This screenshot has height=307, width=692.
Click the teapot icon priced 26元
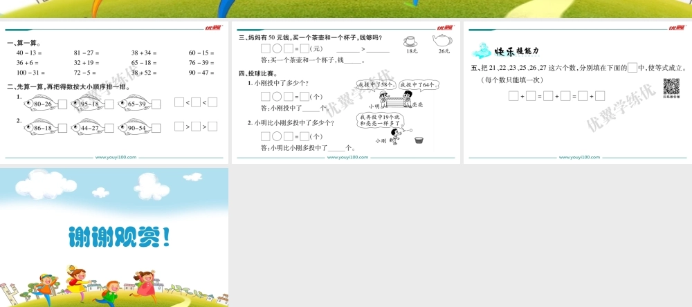(x=443, y=40)
